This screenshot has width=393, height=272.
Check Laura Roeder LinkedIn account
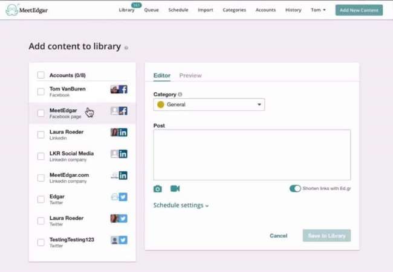41,134
